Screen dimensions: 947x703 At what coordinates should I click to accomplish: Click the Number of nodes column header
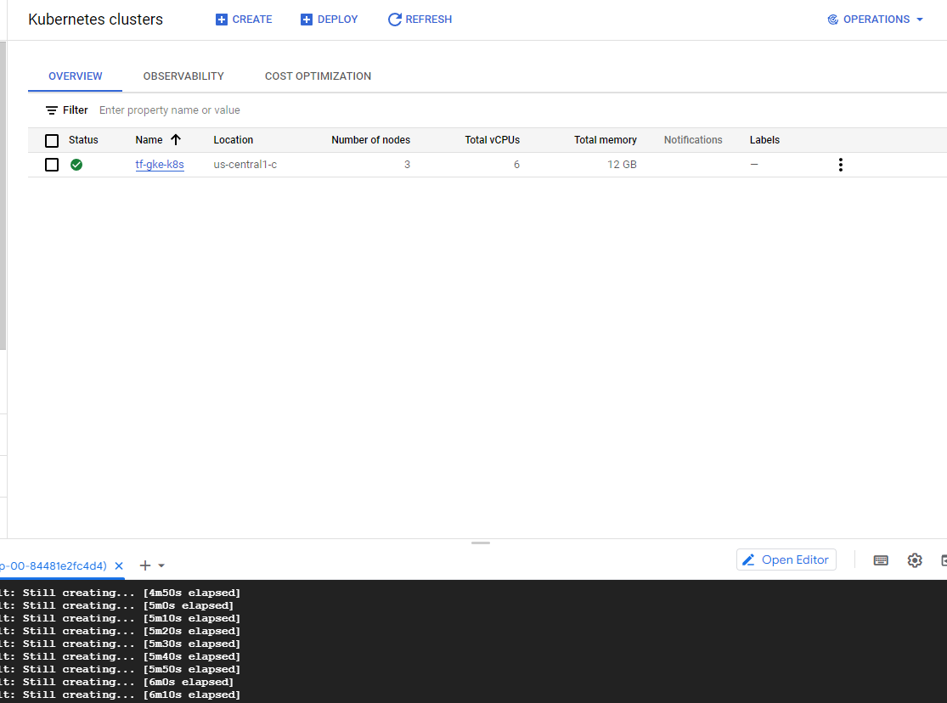(x=371, y=139)
